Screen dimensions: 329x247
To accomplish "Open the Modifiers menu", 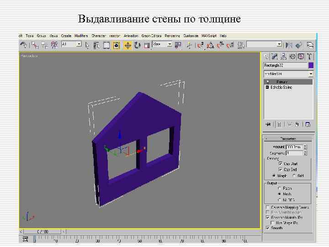I will (81, 36).
